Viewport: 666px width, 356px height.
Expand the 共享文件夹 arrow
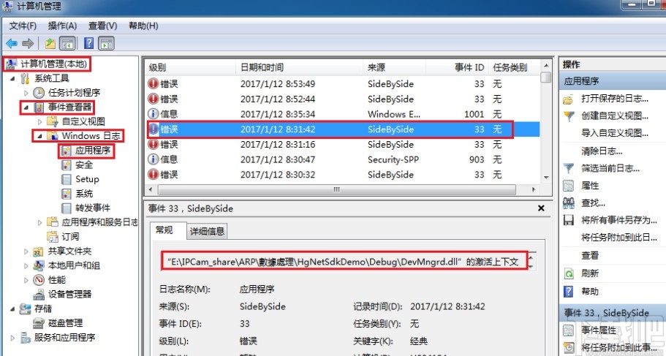26,251
